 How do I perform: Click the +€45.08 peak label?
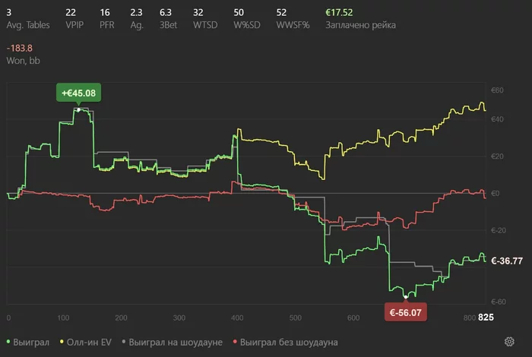point(79,93)
